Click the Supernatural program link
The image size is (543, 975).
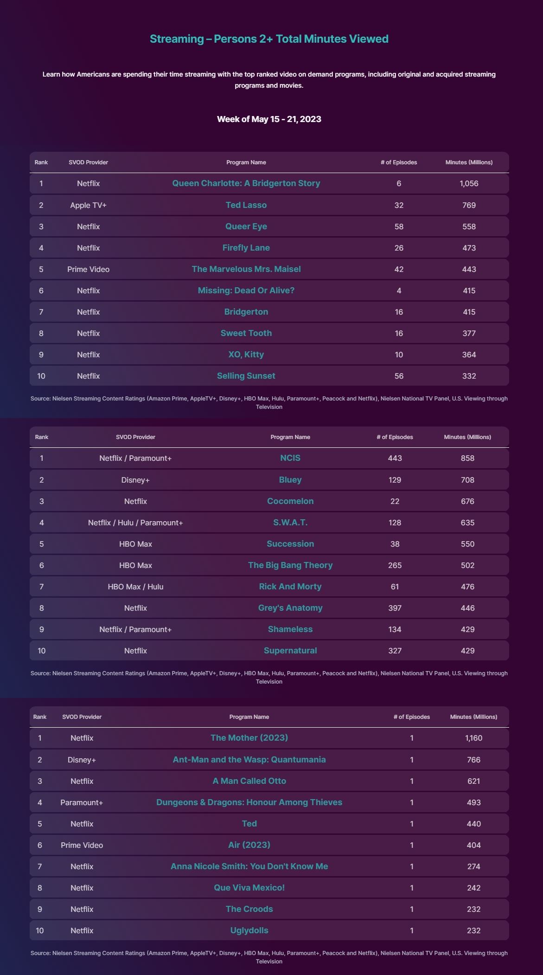(x=290, y=651)
